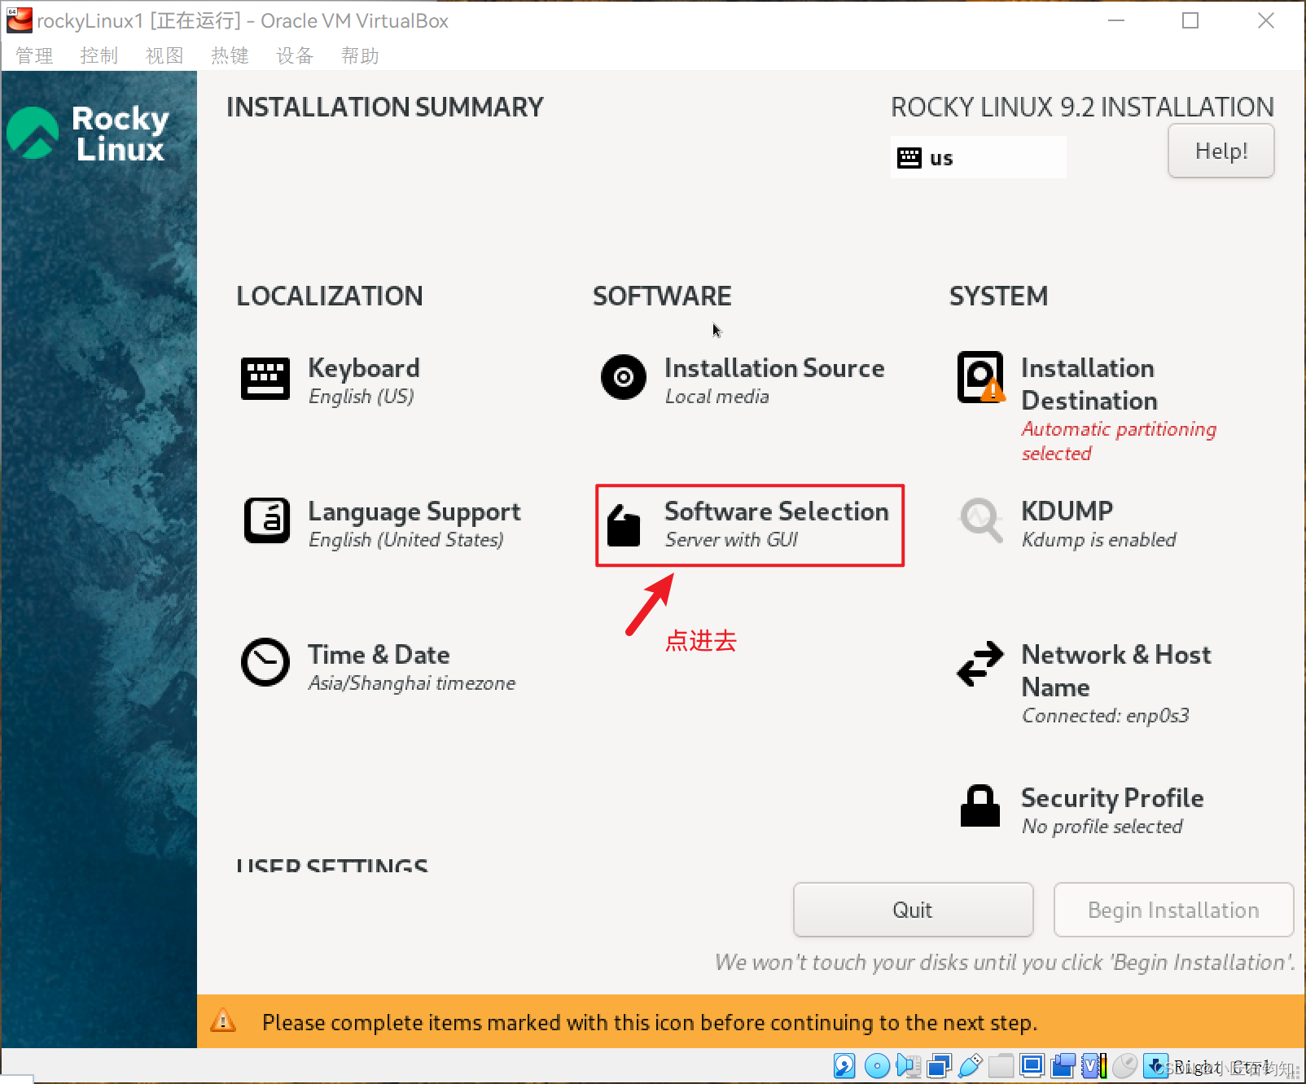Click the warning icon in the orange bar
The width and height of the screenshot is (1306, 1084).
[x=223, y=1020]
